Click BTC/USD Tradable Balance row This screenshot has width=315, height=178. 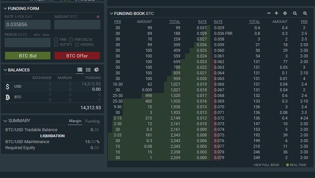(52, 129)
